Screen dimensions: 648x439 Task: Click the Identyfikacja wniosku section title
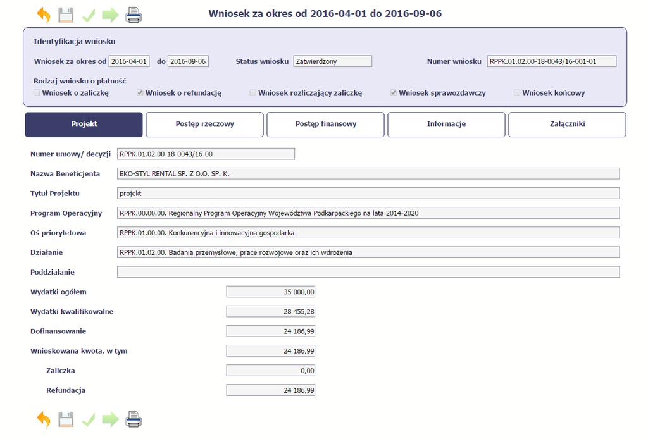coord(75,41)
